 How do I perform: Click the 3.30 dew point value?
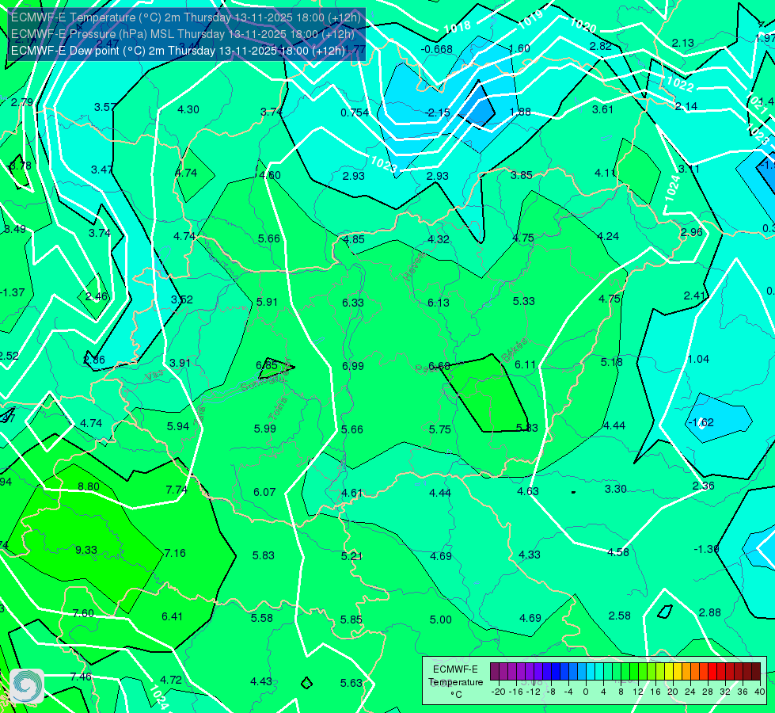point(615,489)
